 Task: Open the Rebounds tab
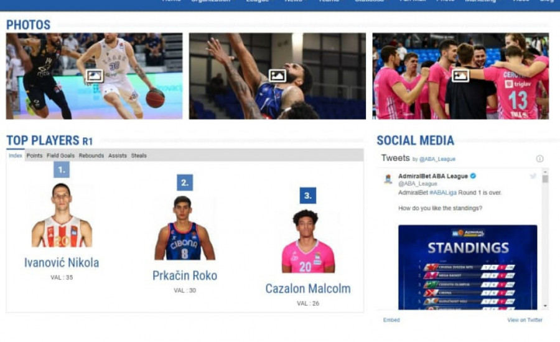(x=91, y=156)
